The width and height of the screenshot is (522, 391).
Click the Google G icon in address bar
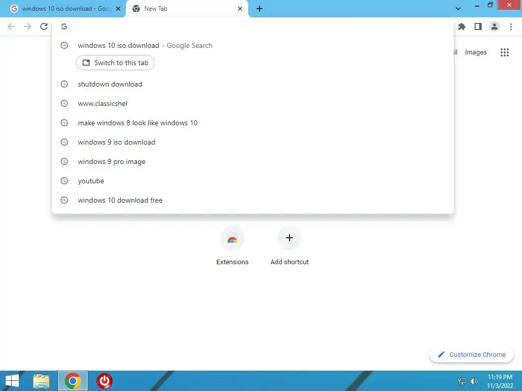tap(64, 26)
